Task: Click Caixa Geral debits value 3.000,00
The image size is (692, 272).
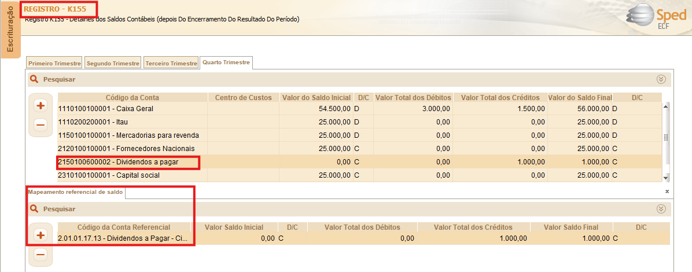Action: 437,108
